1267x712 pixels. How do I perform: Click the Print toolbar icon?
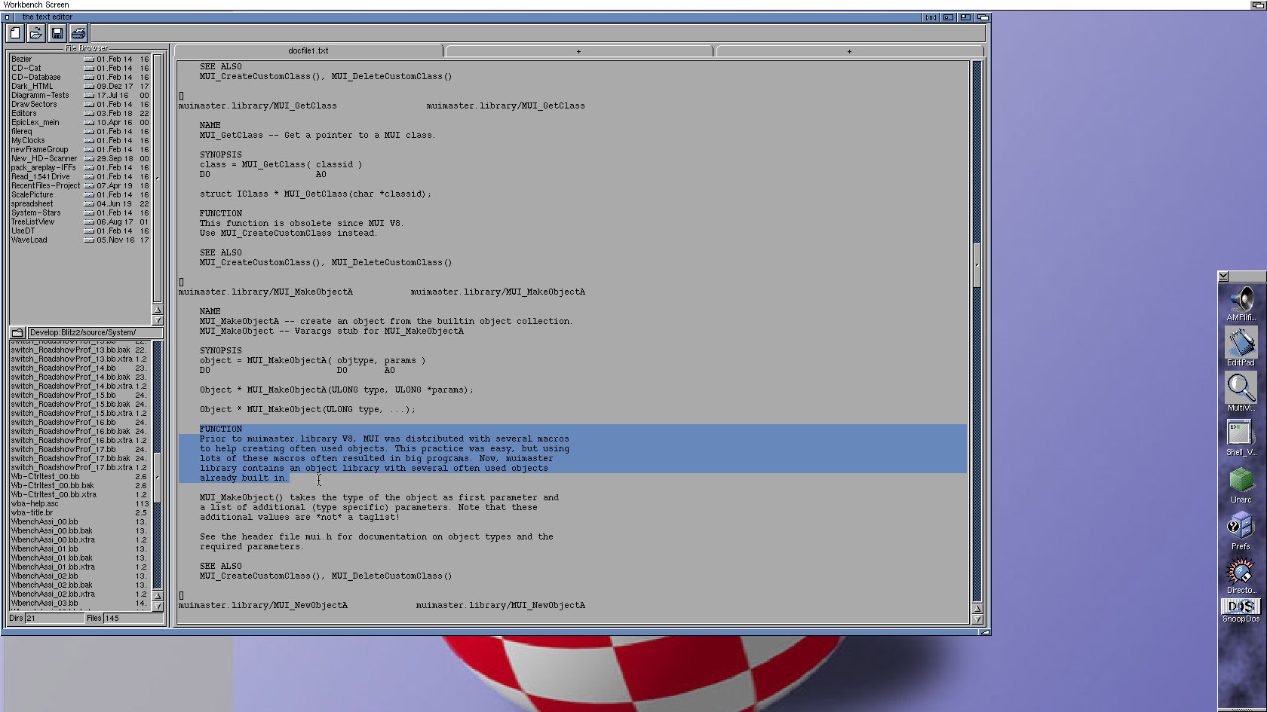point(78,33)
